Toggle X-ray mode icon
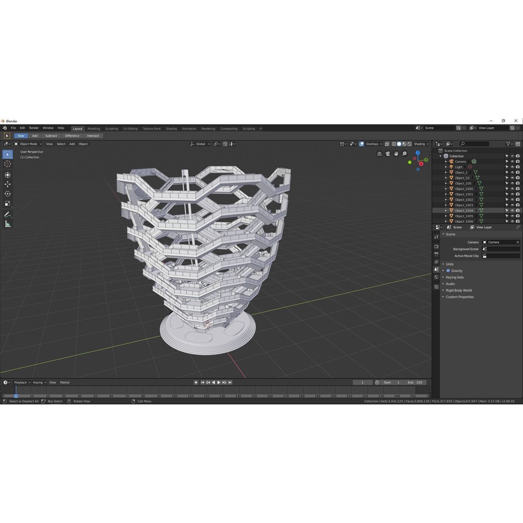523x523 pixels. click(387, 144)
